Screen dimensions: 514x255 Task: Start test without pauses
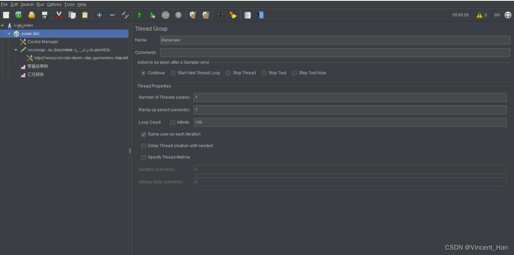152,15
